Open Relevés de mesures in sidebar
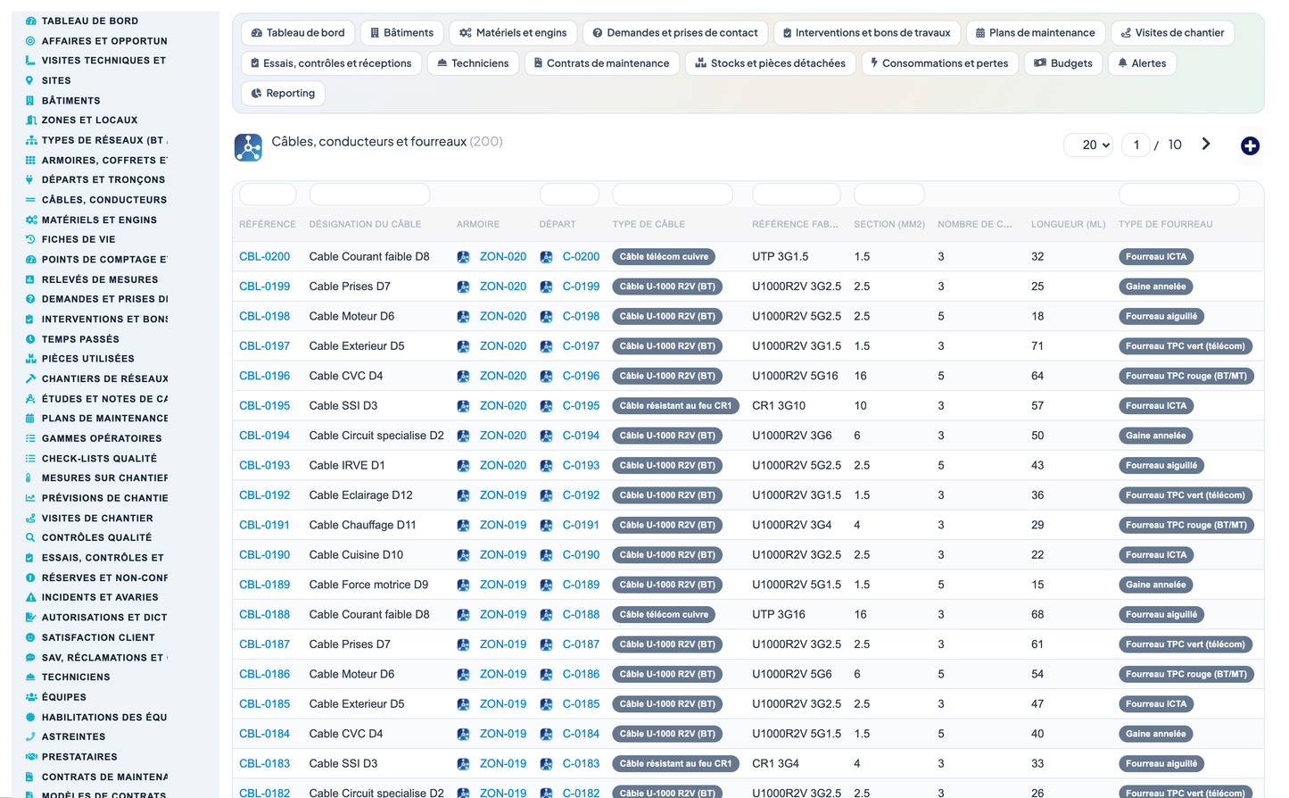The width and height of the screenshot is (1289, 798). tap(100, 279)
